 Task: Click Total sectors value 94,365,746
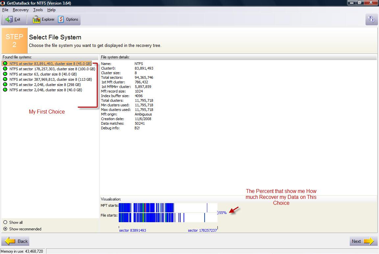(x=144, y=77)
